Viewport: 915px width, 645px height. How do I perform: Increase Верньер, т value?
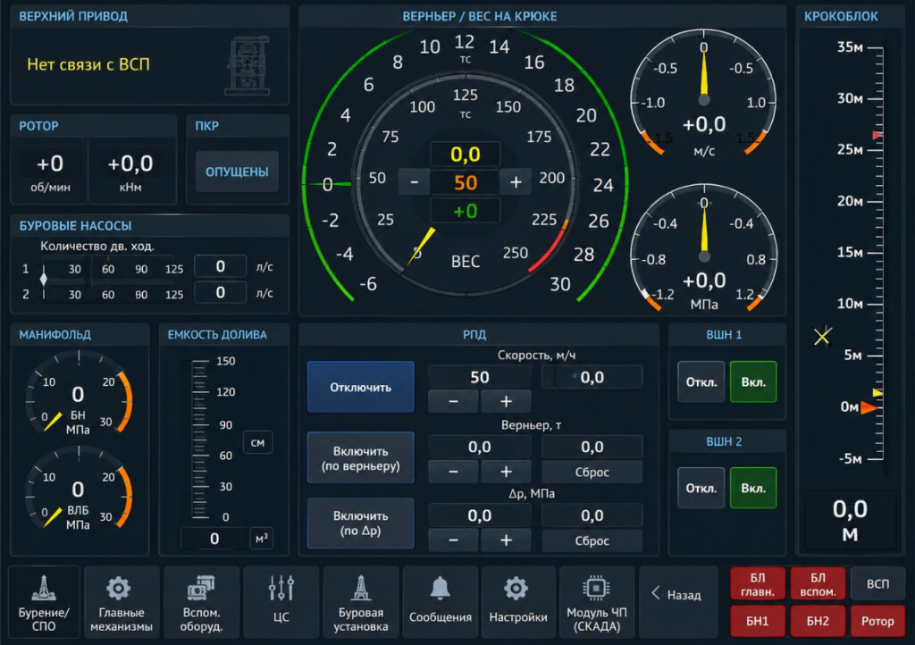506,471
